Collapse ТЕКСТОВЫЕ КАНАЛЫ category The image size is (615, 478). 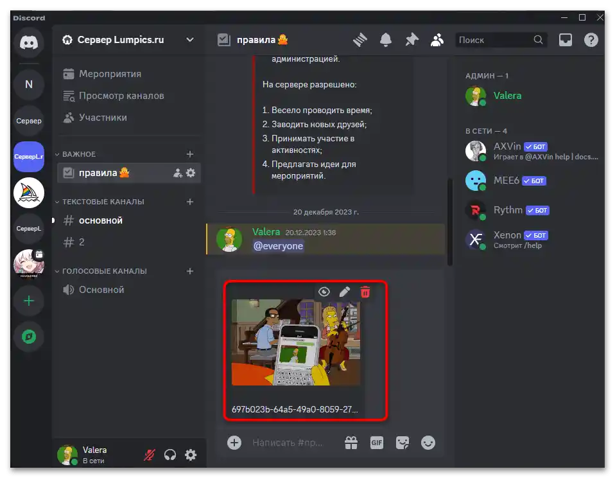coord(100,202)
